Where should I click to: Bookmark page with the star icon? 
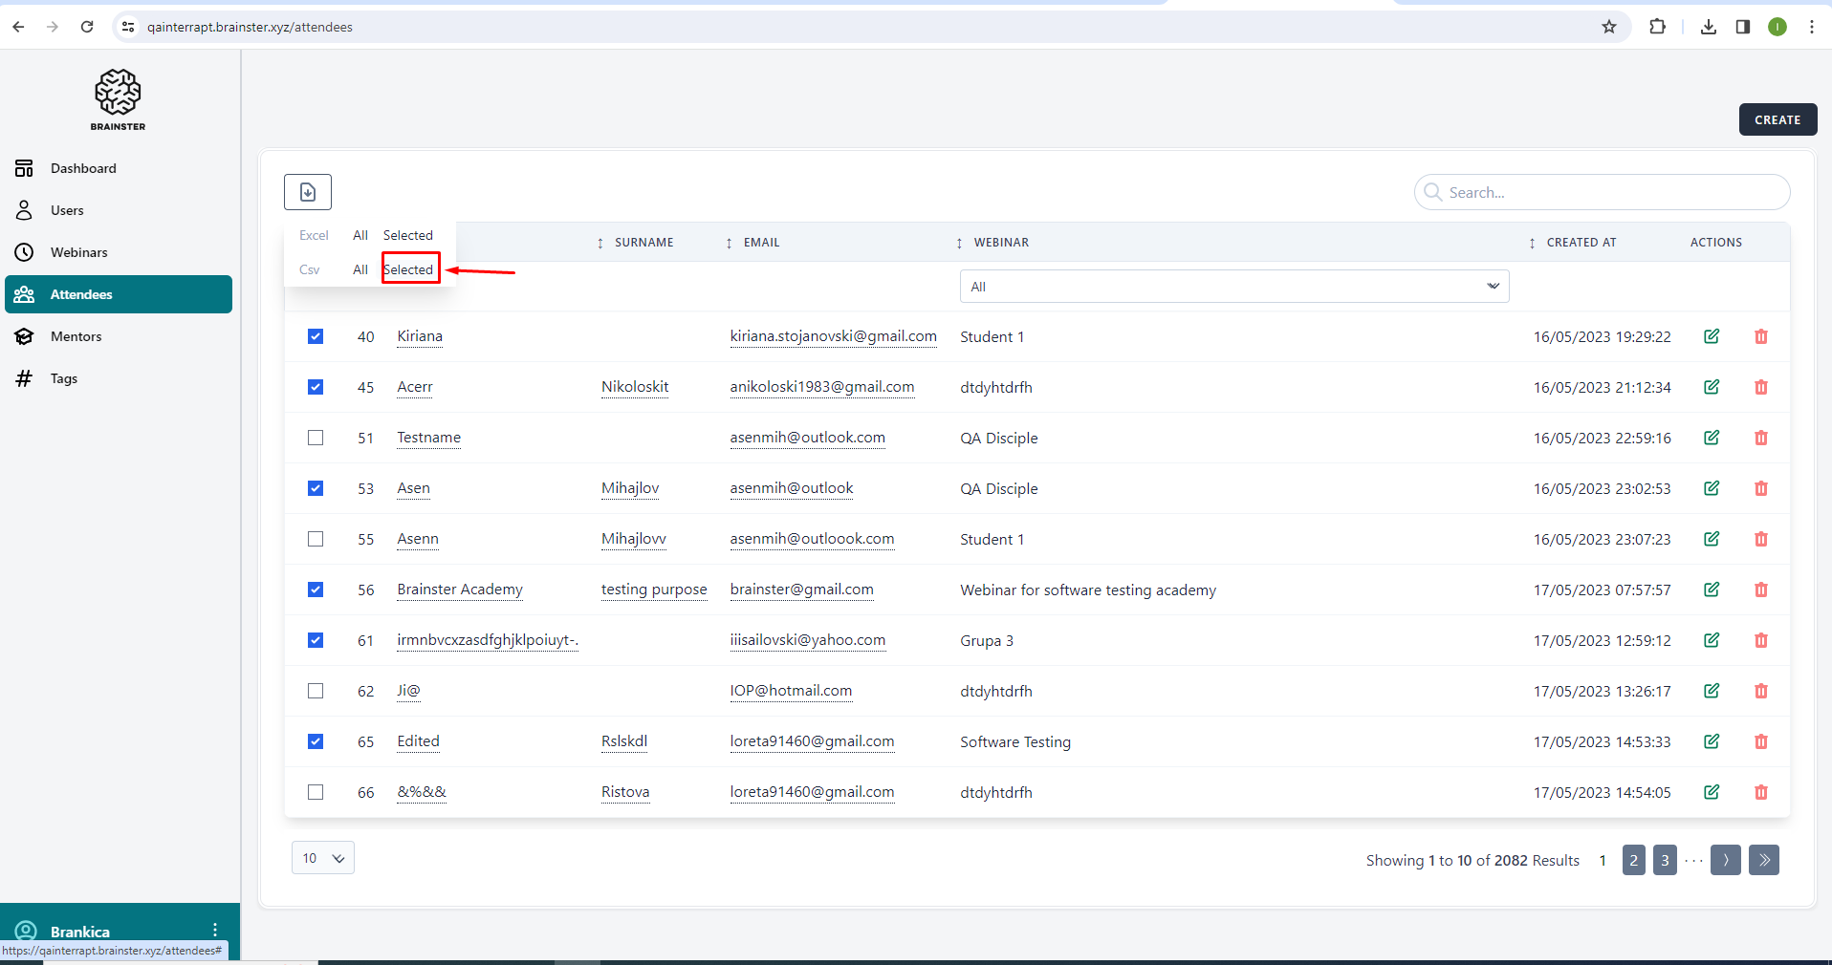click(1609, 27)
